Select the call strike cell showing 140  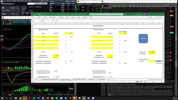pos(43,41)
